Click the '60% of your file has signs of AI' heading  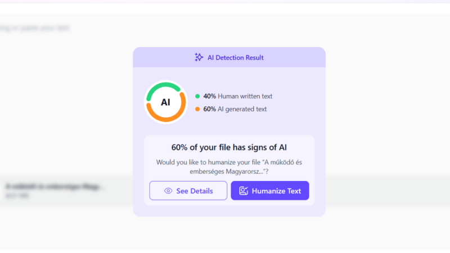click(229, 148)
